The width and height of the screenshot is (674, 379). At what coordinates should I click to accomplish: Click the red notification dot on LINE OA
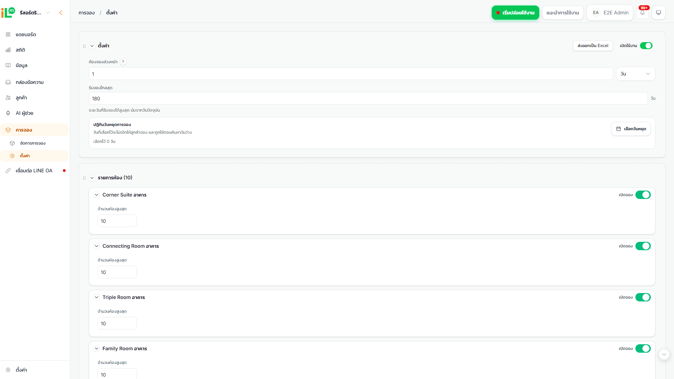click(x=64, y=171)
